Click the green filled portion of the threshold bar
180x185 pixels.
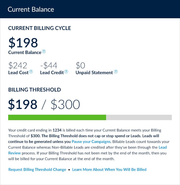(x=57, y=117)
